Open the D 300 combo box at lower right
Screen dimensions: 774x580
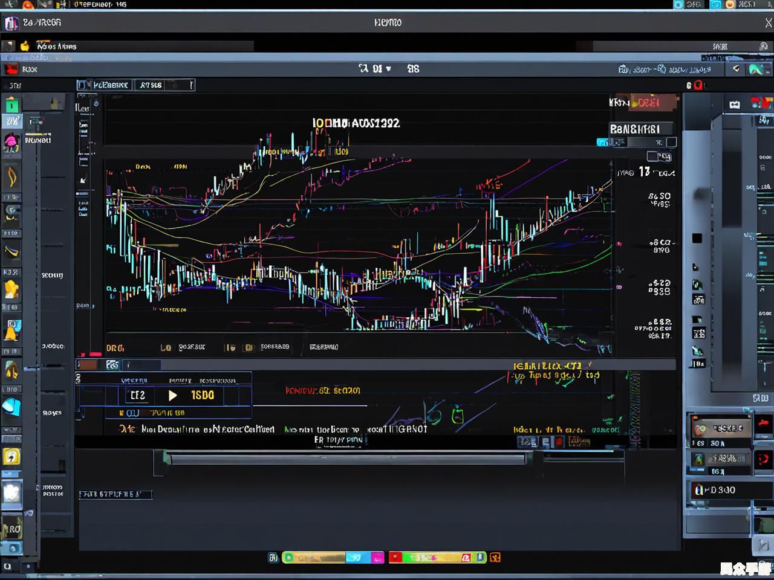pyautogui.click(x=720, y=490)
